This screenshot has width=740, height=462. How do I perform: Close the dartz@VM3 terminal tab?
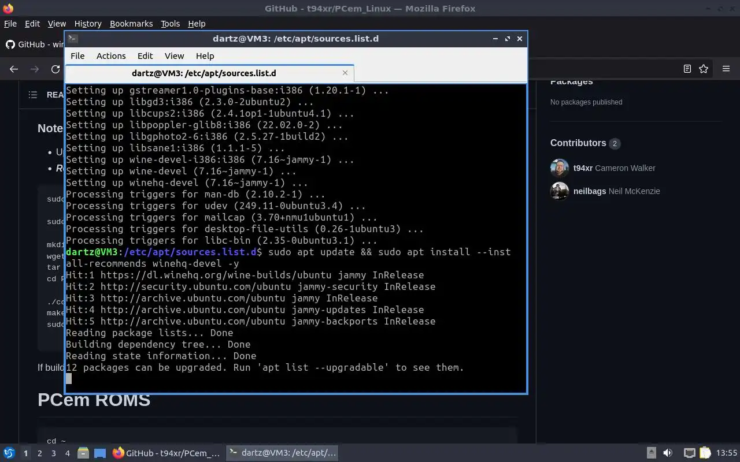click(345, 73)
